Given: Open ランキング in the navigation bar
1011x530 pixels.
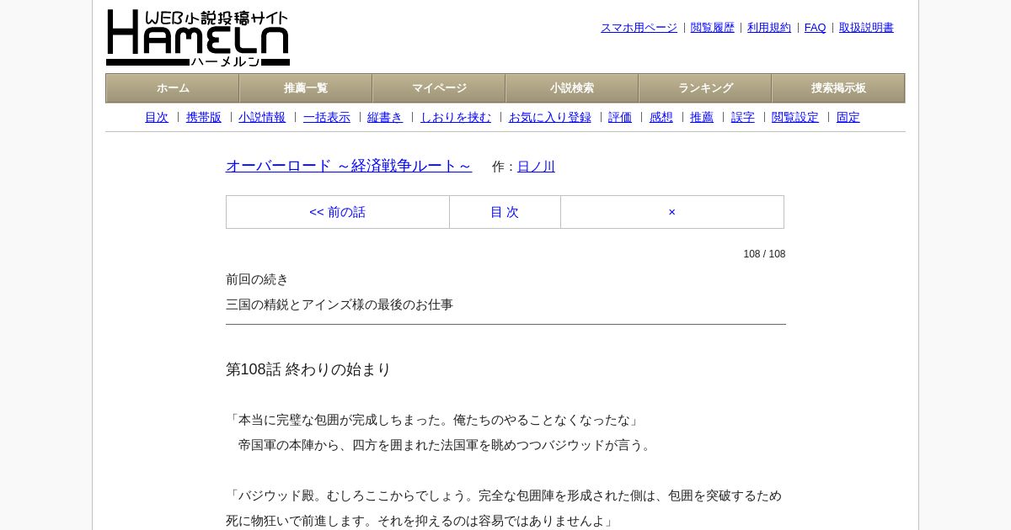Looking at the screenshot, I should 705,88.
